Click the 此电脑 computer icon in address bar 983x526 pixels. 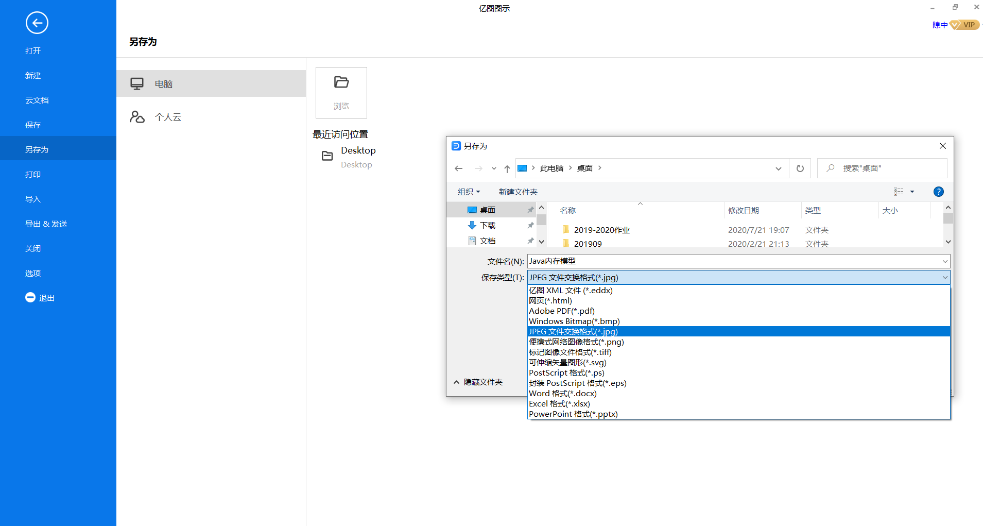pyautogui.click(x=522, y=168)
